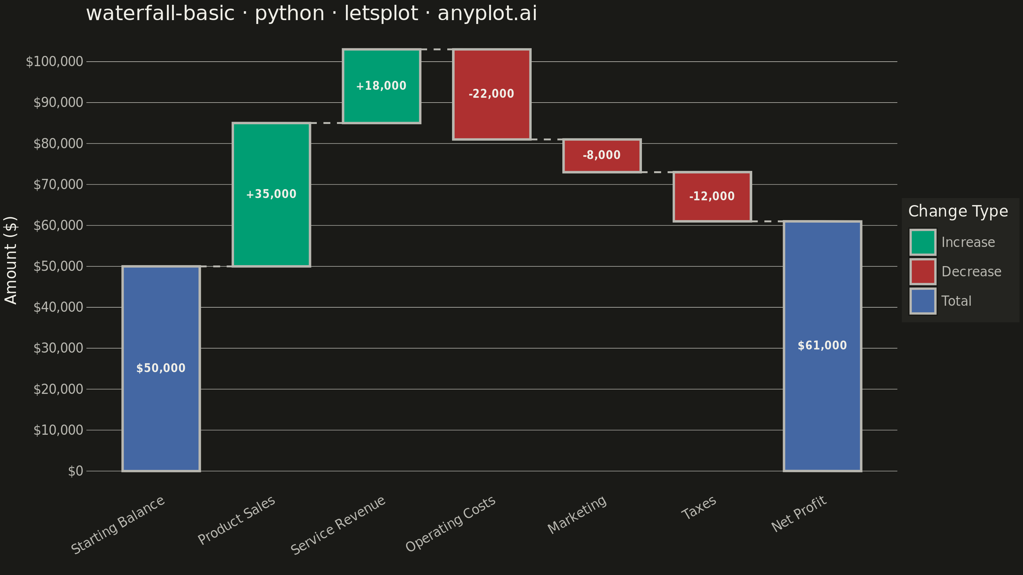Click the red Decrease legend swatch
Screen dimensions: 1023x575
923,272
